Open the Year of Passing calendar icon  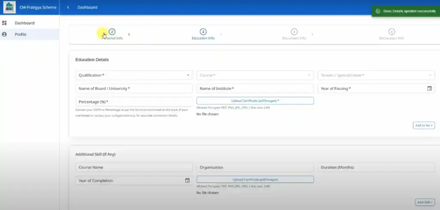429,88
